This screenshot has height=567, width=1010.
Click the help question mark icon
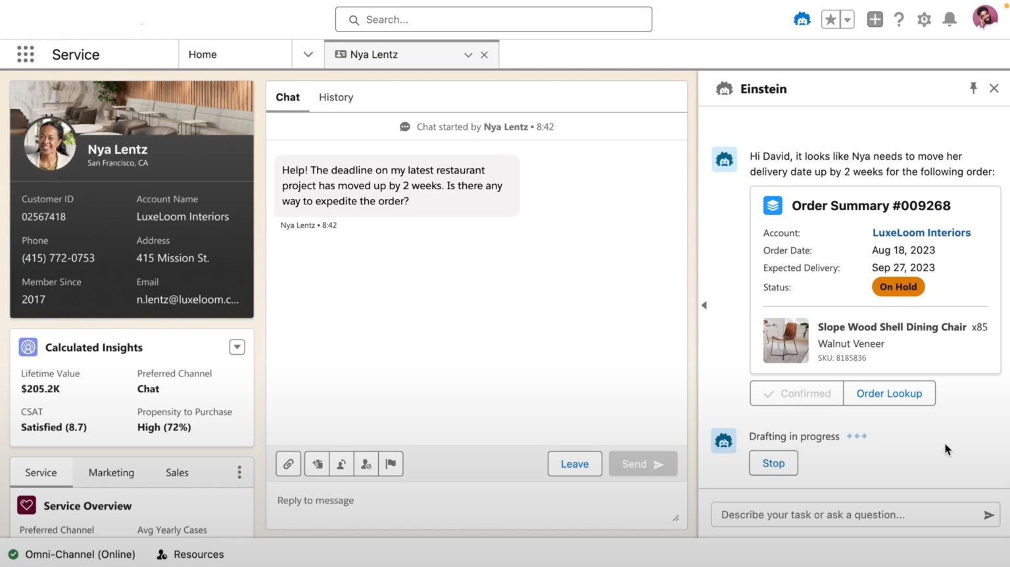click(899, 19)
